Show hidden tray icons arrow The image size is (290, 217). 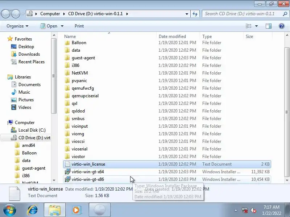tap(236, 210)
